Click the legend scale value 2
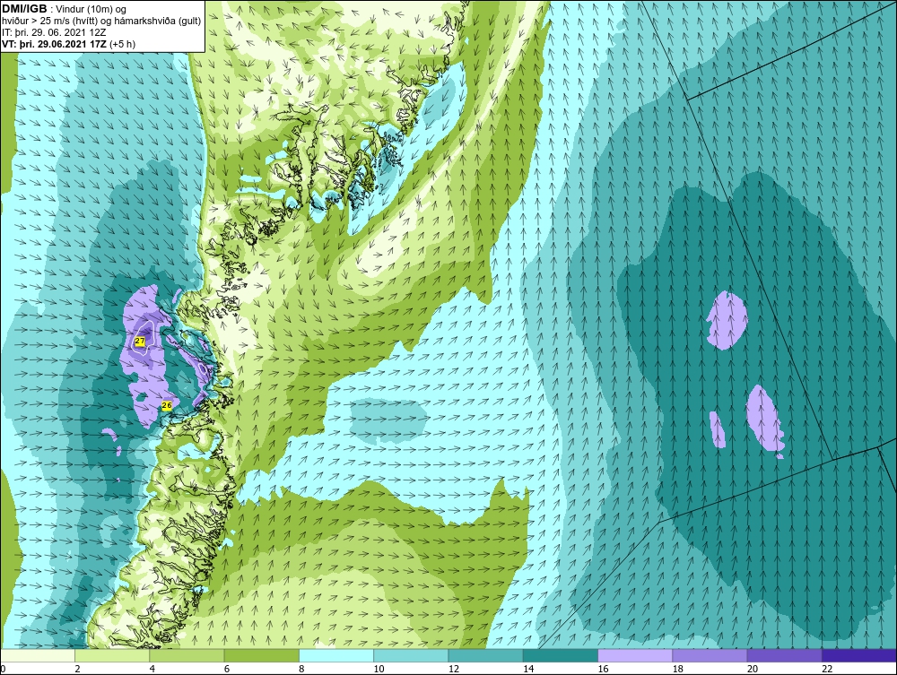Screen dimensions: 897x675 [77, 670]
